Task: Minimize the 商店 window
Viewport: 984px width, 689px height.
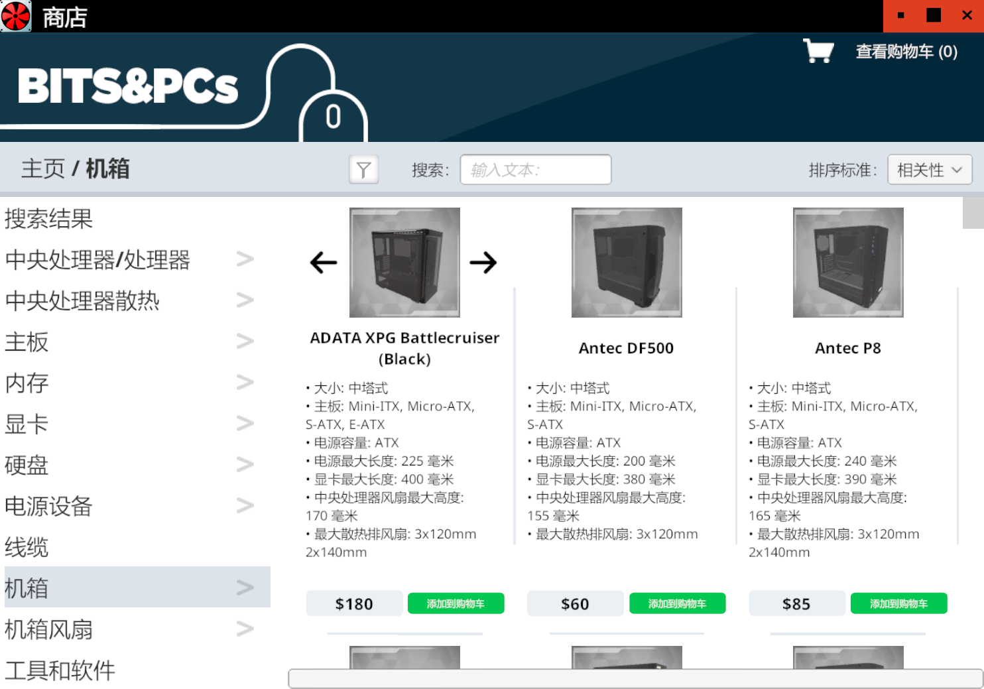Action: click(x=900, y=16)
